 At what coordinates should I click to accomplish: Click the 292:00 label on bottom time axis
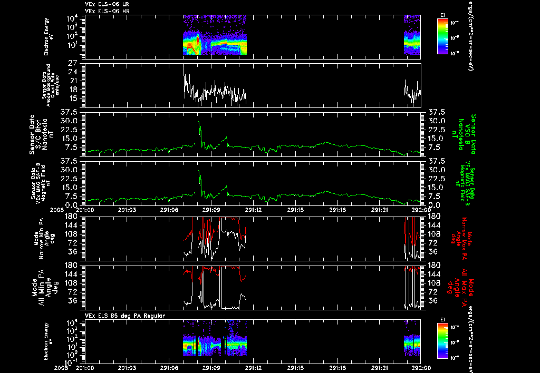(x=421, y=368)
